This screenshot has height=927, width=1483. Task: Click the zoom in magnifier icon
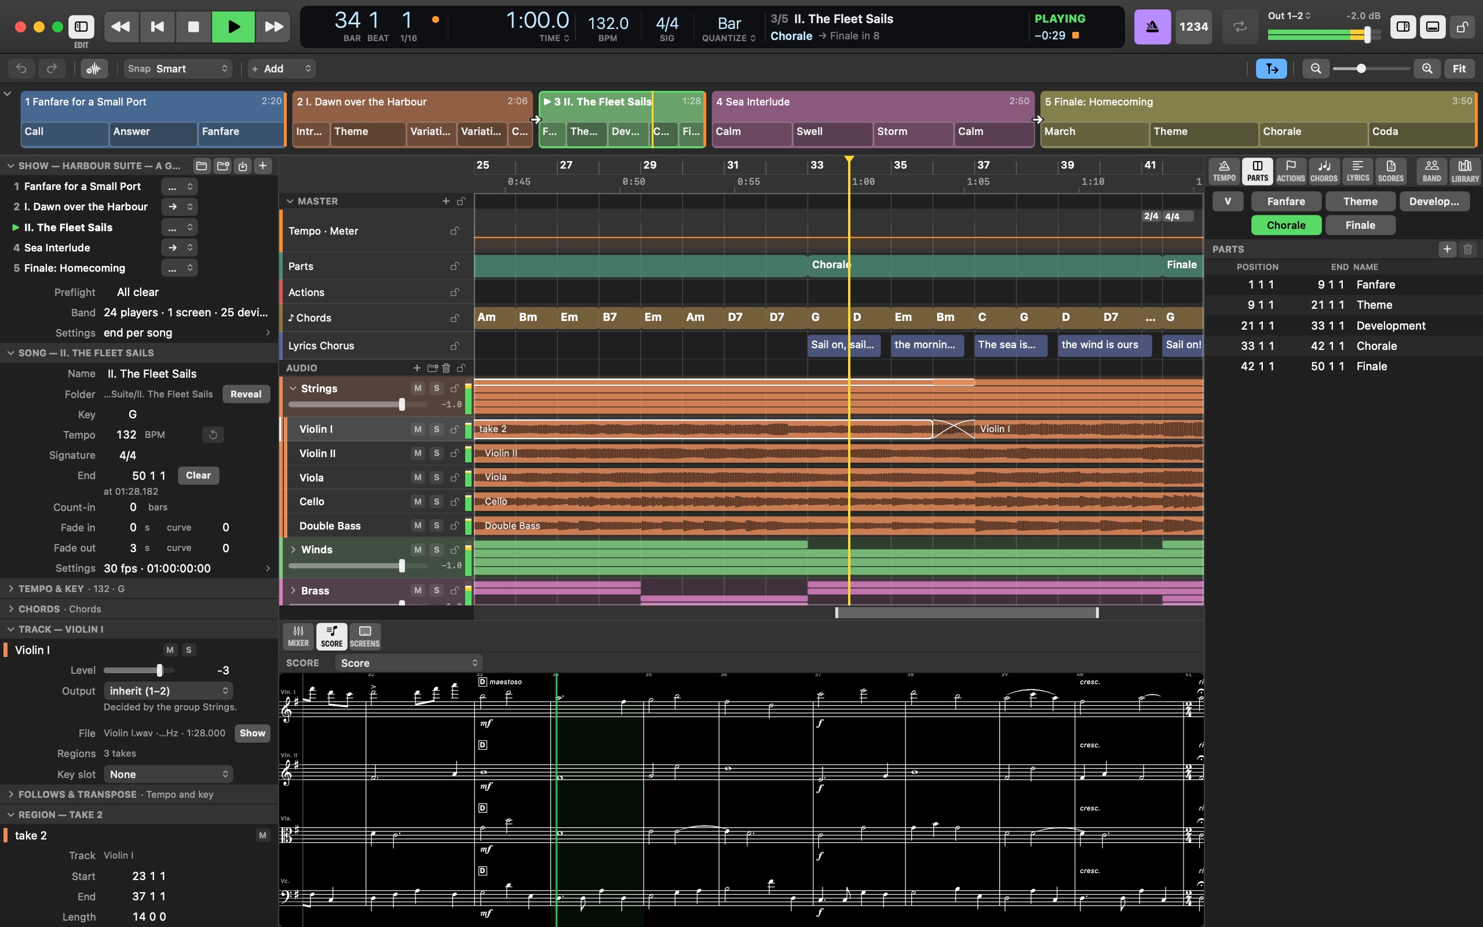click(x=1427, y=69)
